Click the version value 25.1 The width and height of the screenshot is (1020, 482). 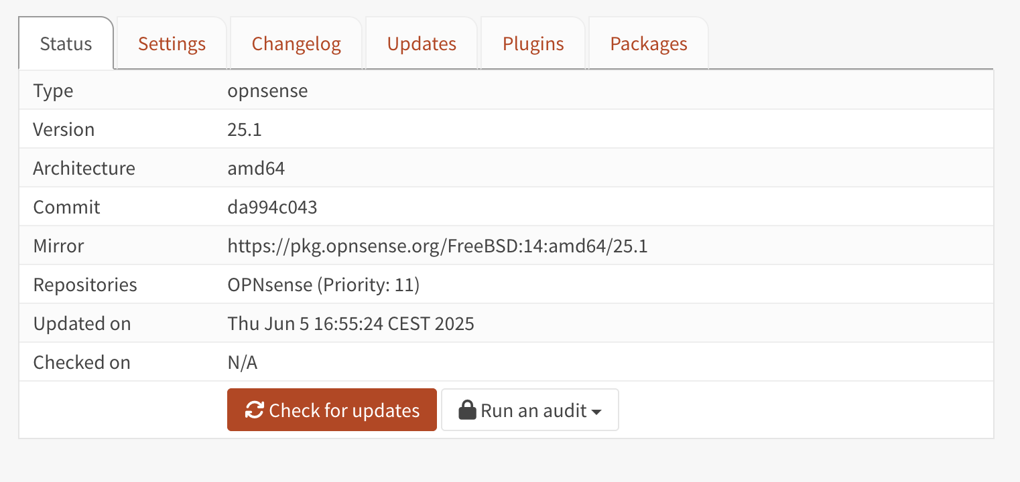(245, 130)
